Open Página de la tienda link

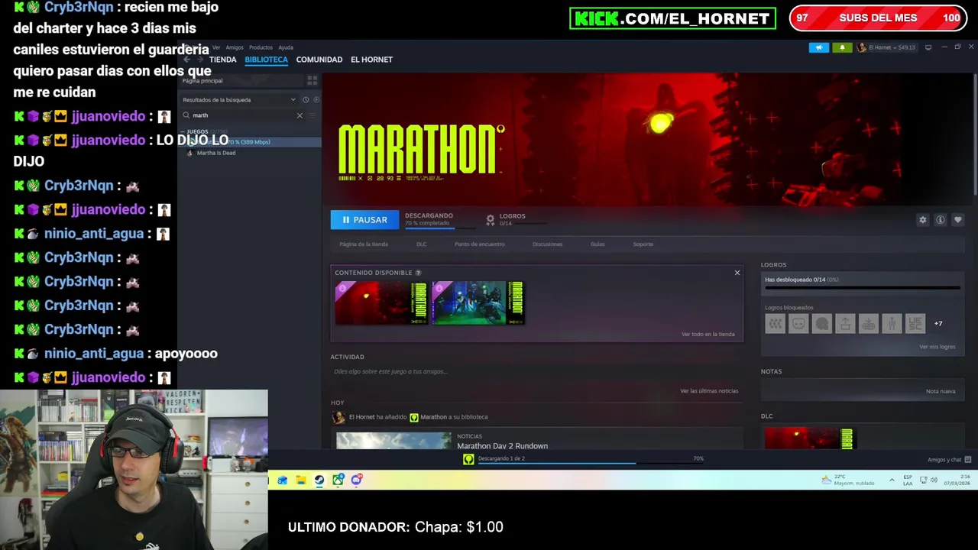tap(364, 244)
